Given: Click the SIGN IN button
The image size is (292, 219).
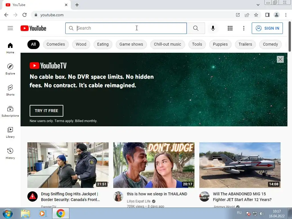Looking at the screenshot, I should click(x=267, y=28).
